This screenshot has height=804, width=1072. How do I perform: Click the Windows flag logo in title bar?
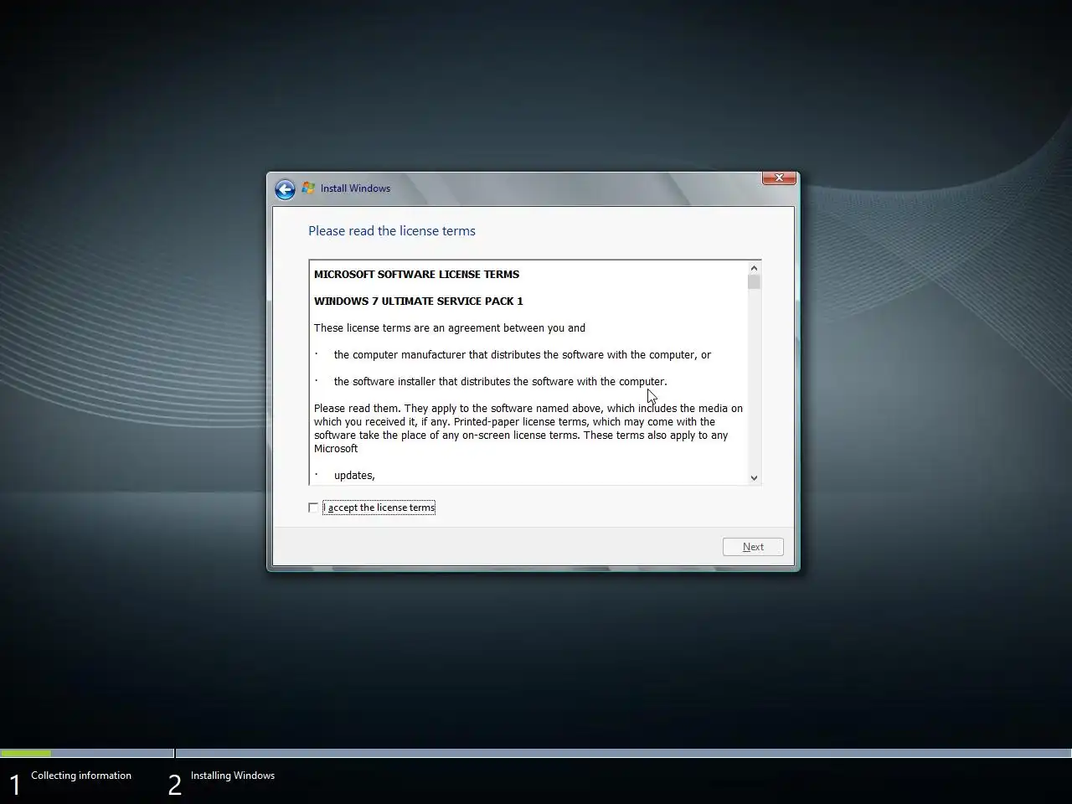pyautogui.click(x=308, y=188)
